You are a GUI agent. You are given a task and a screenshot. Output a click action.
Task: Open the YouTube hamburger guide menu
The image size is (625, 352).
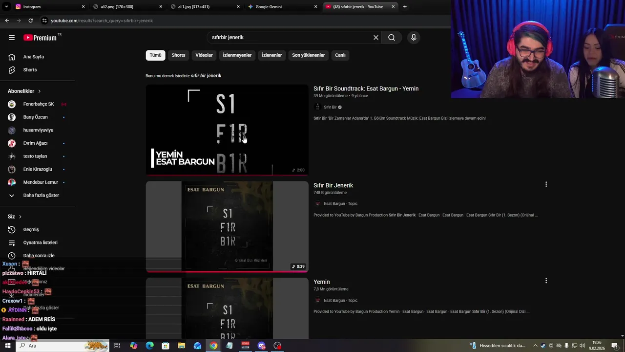[x=12, y=38]
